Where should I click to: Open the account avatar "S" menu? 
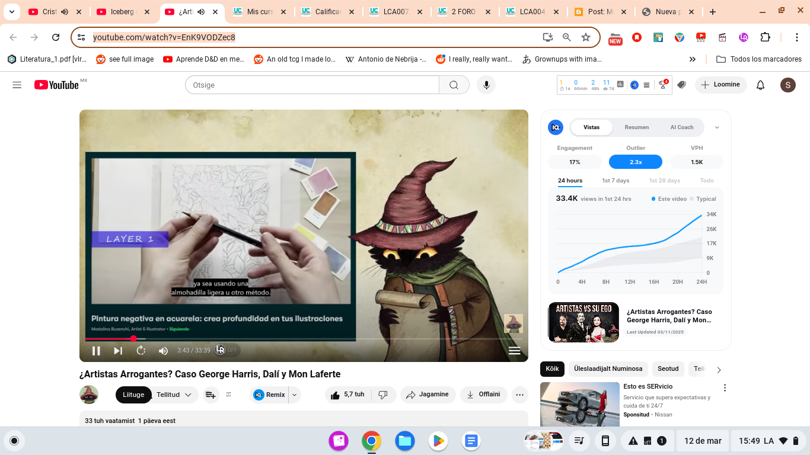click(787, 85)
